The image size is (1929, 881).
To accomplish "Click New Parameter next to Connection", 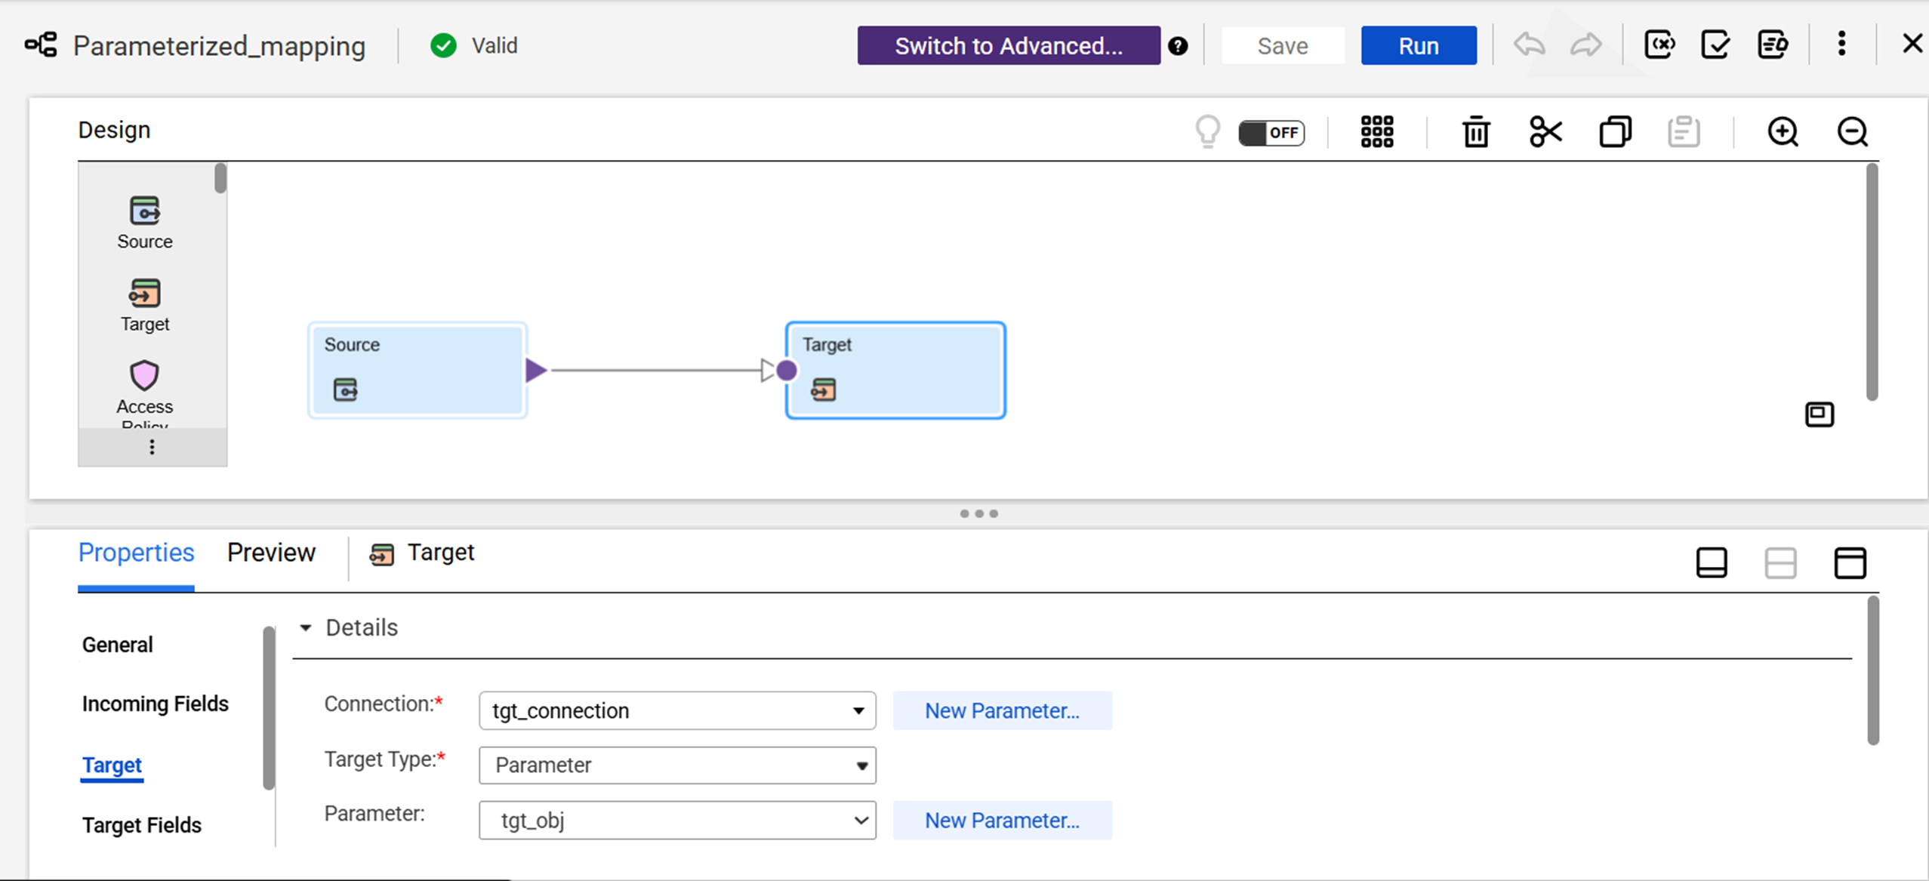I will click(1002, 710).
